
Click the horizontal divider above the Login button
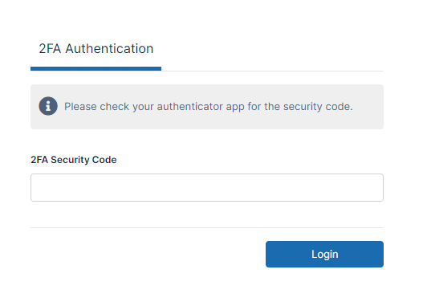tap(207, 227)
